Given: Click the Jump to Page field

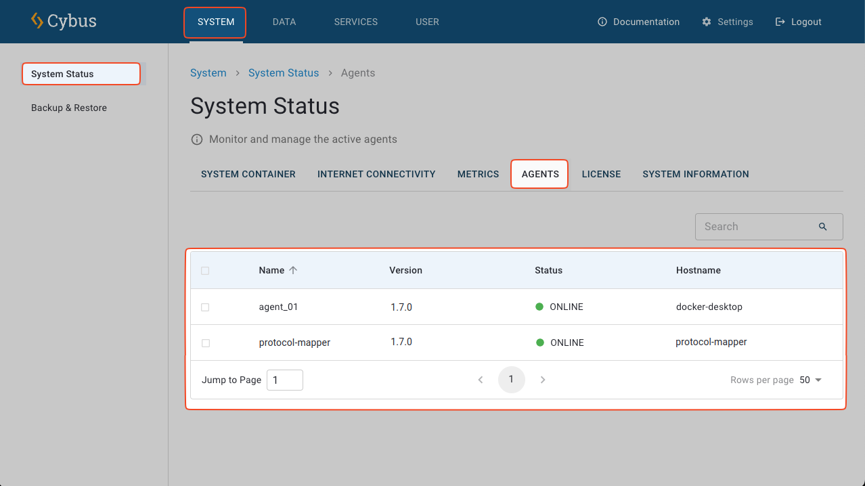Looking at the screenshot, I should pos(284,380).
